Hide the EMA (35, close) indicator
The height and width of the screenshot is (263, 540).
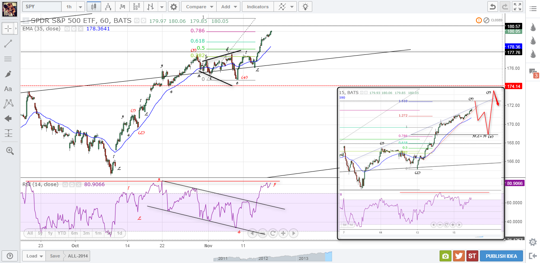(67, 29)
